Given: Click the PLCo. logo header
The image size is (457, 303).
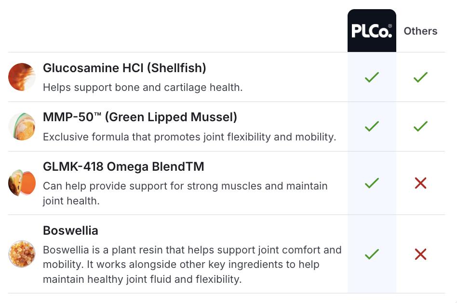Looking at the screenshot, I should [x=372, y=31].
